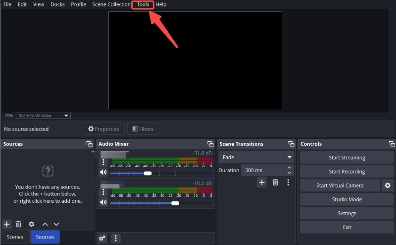Open the Fade transition dropdown
This screenshot has height=245, width=396.
click(x=256, y=157)
